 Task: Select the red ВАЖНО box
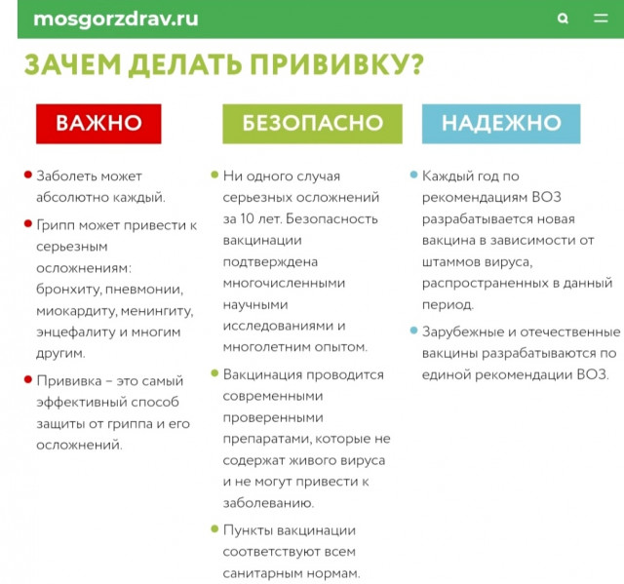98,124
